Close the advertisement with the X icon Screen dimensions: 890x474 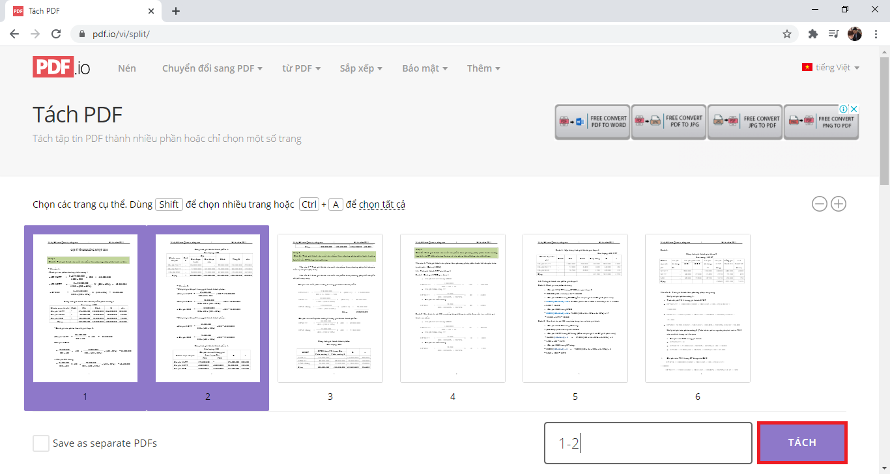coord(854,109)
